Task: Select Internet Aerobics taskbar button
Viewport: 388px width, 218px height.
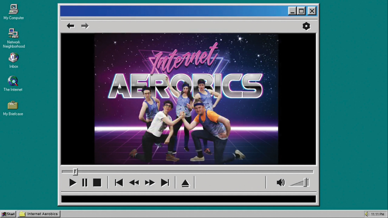Action: 39,214
